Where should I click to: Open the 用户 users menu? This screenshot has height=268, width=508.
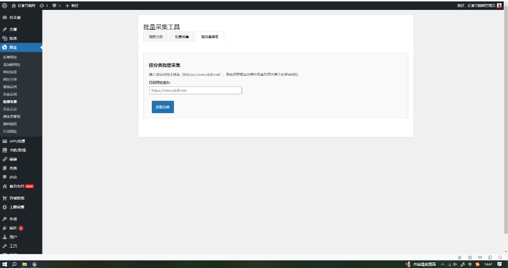(13, 237)
